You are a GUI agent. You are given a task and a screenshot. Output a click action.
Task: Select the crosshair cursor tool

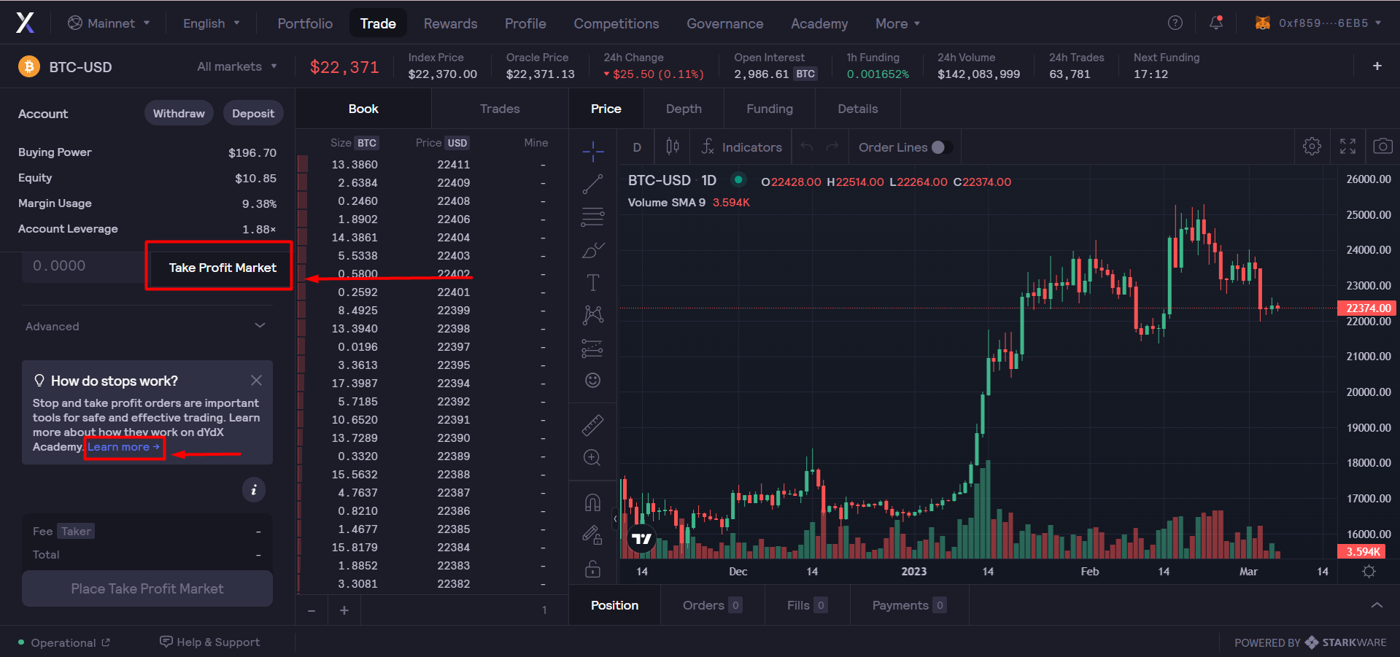592,151
